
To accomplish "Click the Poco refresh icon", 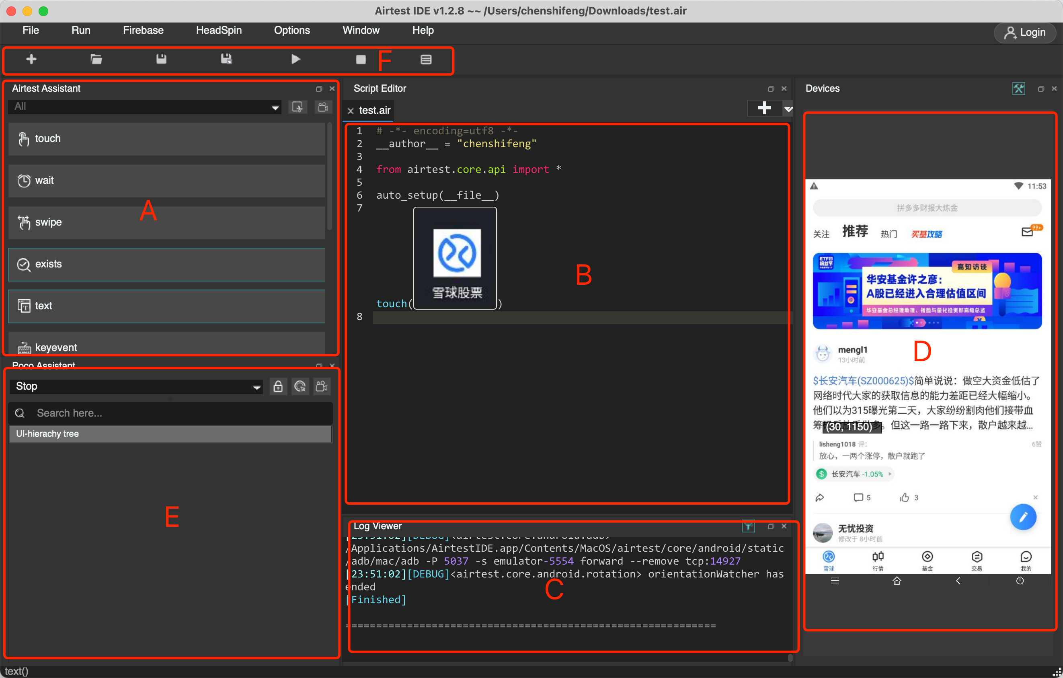I will [x=300, y=386].
